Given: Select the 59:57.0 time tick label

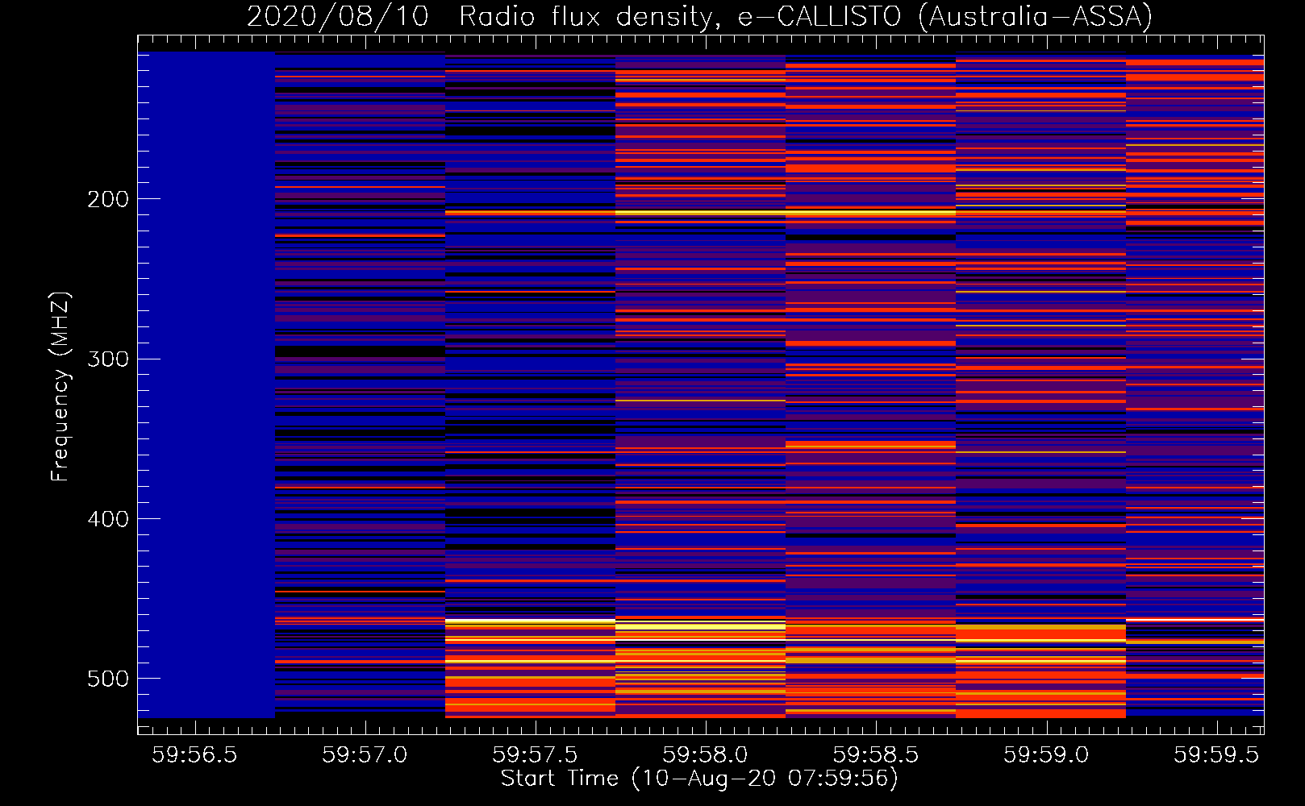Looking at the screenshot, I should pos(365,755).
